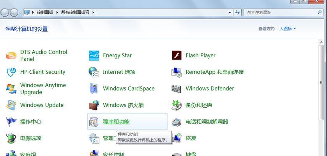327x156 pixels.
Task: Open the DTS Audio Control Panel link
Action: click(44, 55)
